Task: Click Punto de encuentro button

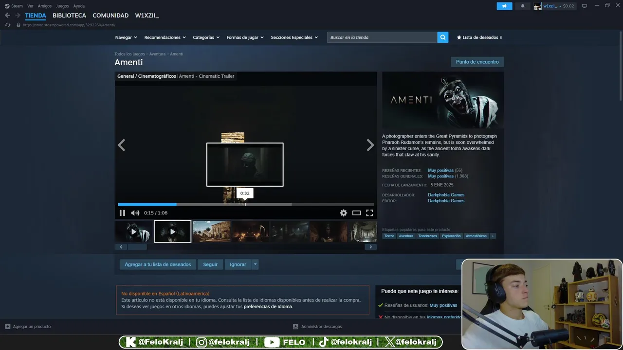Action: point(477,62)
